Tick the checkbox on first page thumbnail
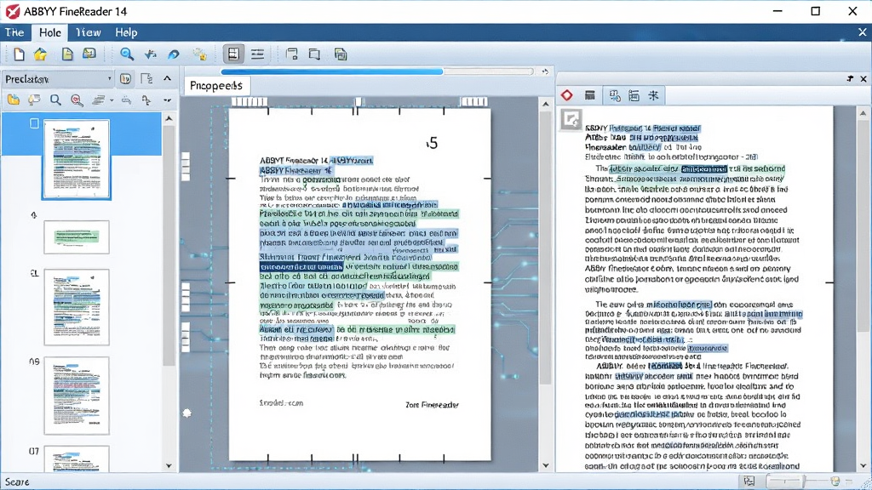The width and height of the screenshot is (872, 490). coord(34,123)
